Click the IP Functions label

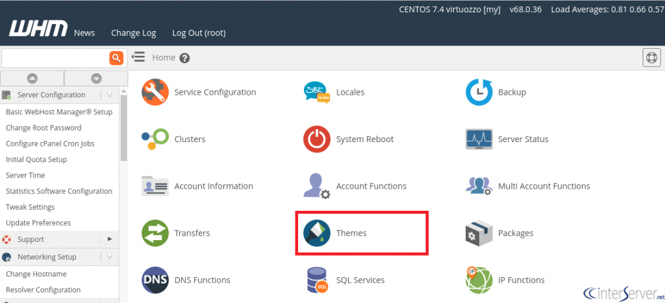(x=521, y=280)
